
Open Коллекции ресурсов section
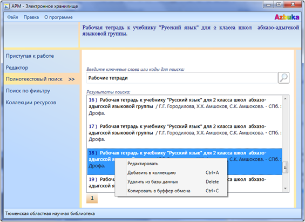[x=31, y=102]
